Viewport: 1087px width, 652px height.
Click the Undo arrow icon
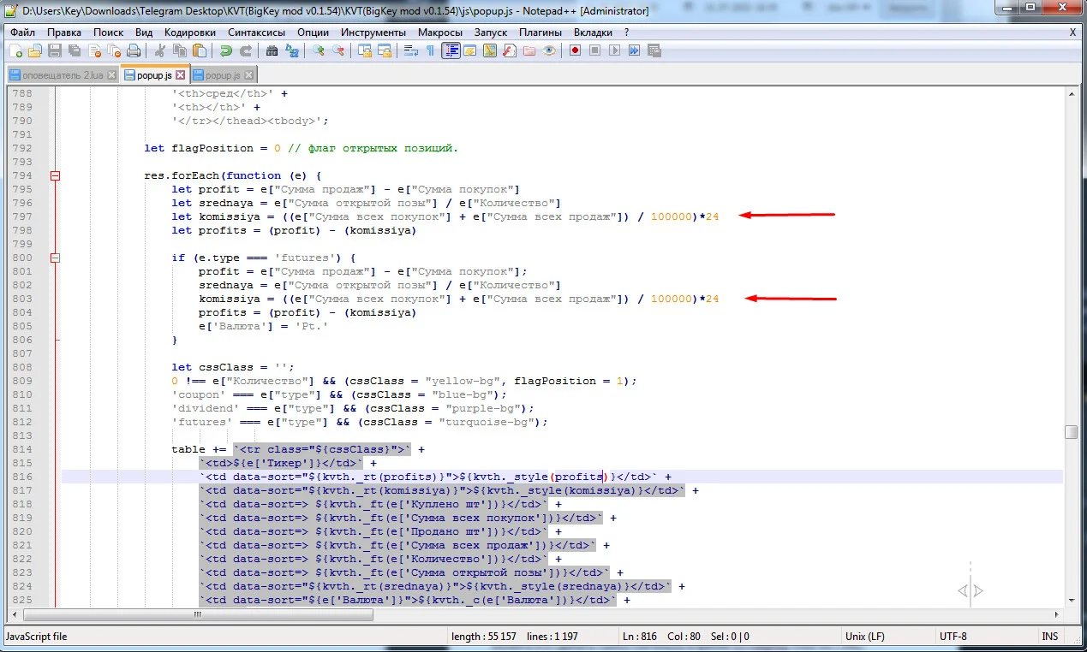226,50
